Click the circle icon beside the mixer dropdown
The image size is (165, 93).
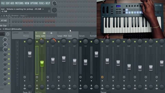[x=8, y=34]
